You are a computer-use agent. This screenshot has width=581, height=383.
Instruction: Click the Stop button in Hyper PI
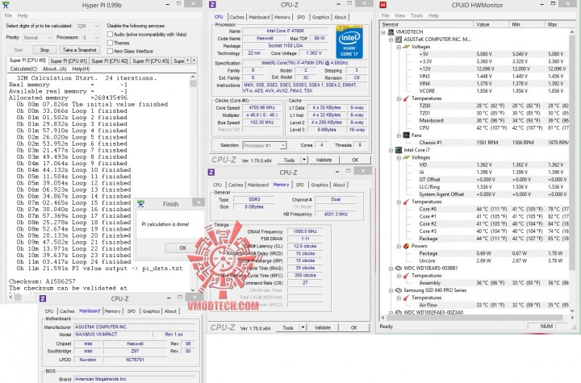pos(44,50)
